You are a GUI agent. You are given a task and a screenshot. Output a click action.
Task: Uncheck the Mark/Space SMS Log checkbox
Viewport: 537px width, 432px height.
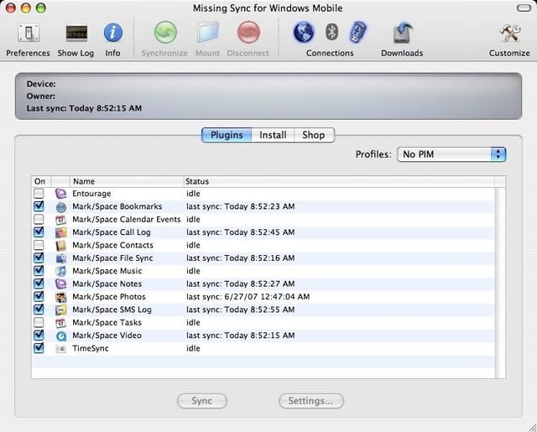[39, 309]
